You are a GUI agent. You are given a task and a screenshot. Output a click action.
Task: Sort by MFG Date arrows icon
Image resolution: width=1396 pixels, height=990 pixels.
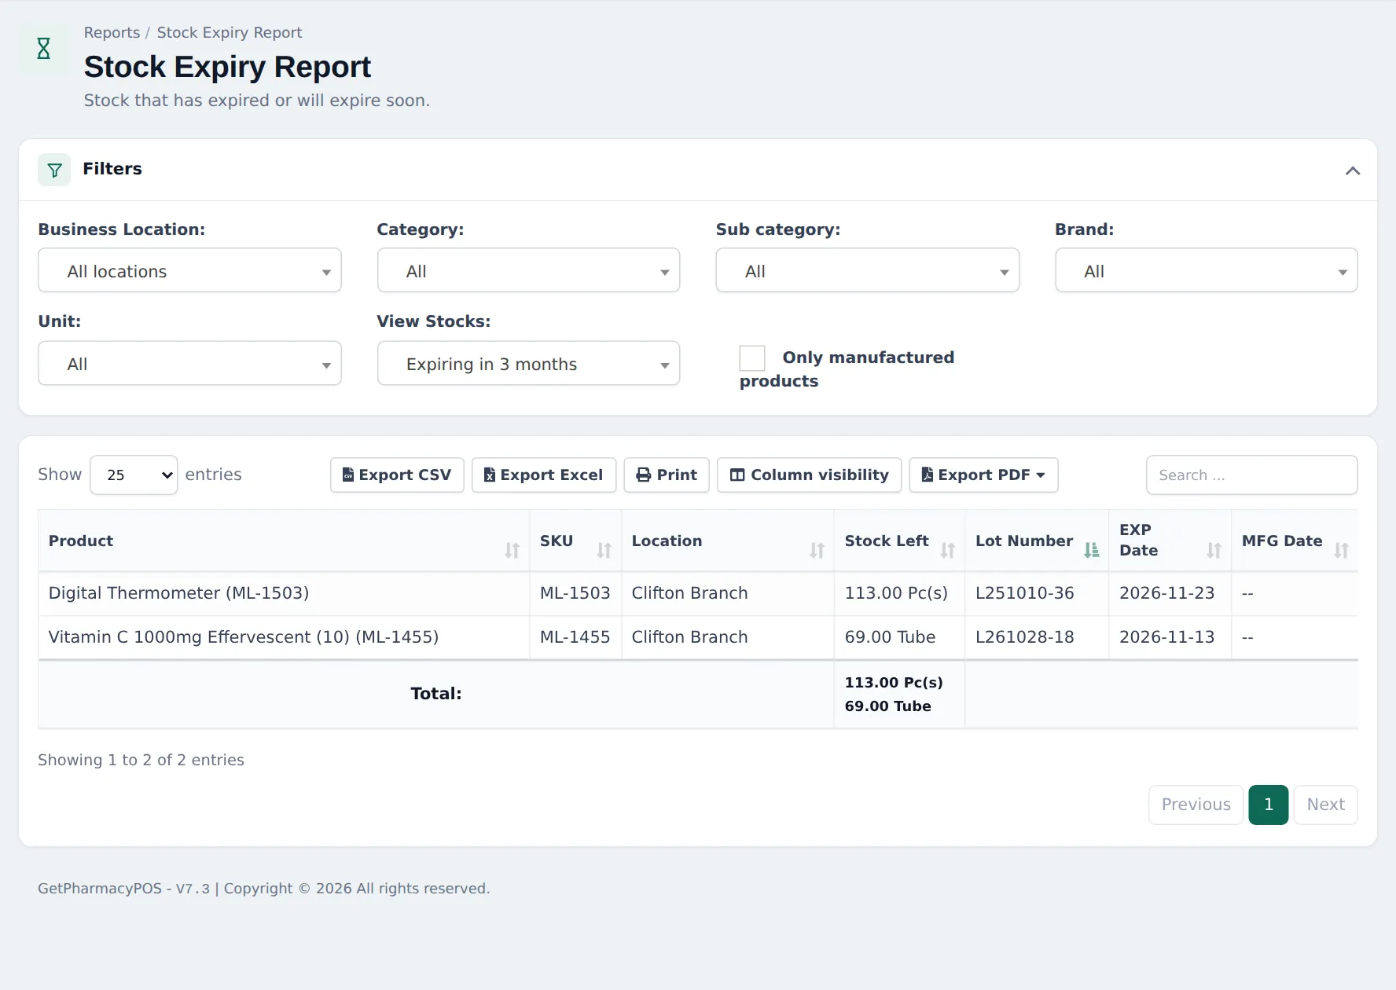point(1341,550)
